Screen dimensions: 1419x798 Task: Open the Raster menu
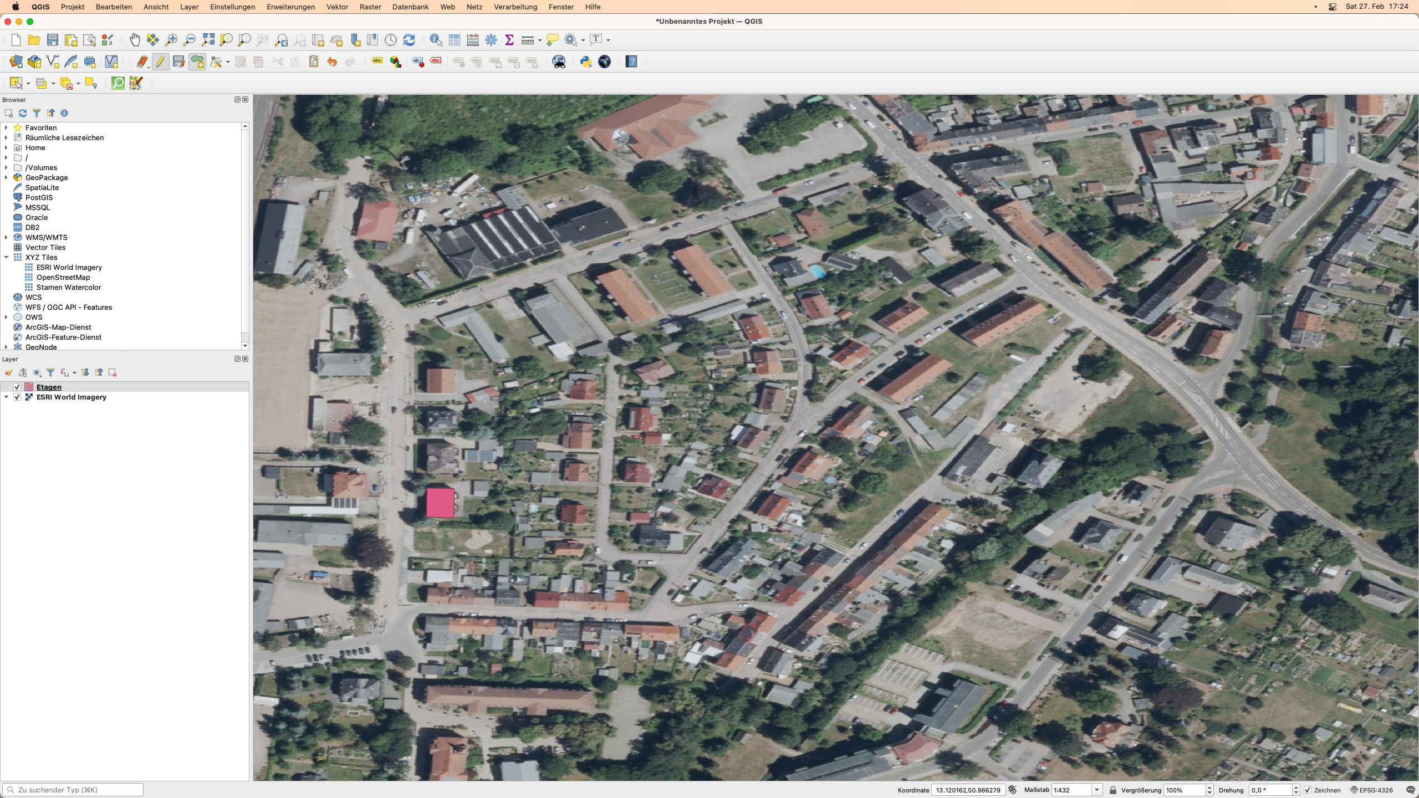pos(370,7)
